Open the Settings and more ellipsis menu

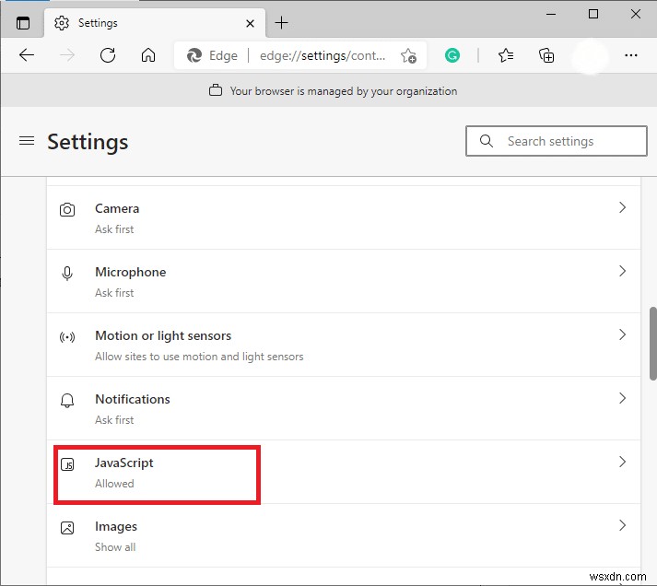[x=631, y=55]
